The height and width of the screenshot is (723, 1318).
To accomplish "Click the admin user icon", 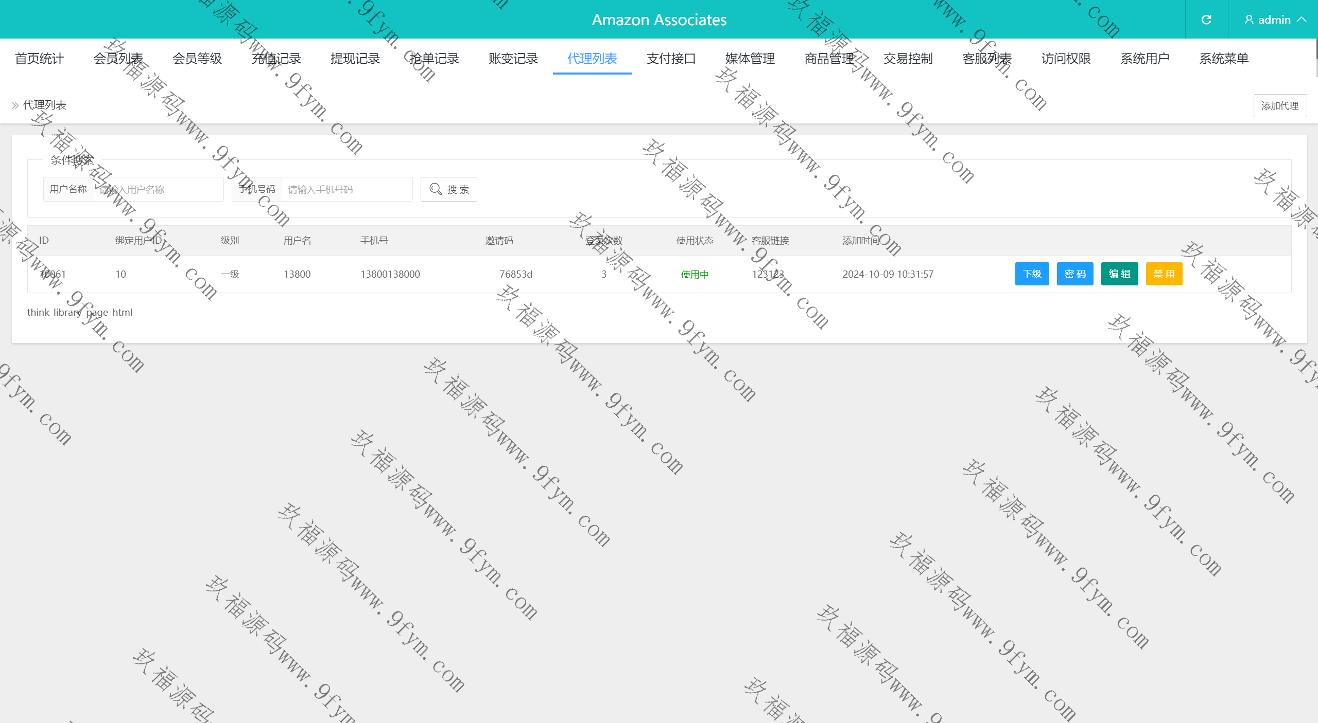I will click(x=1249, y=20).
